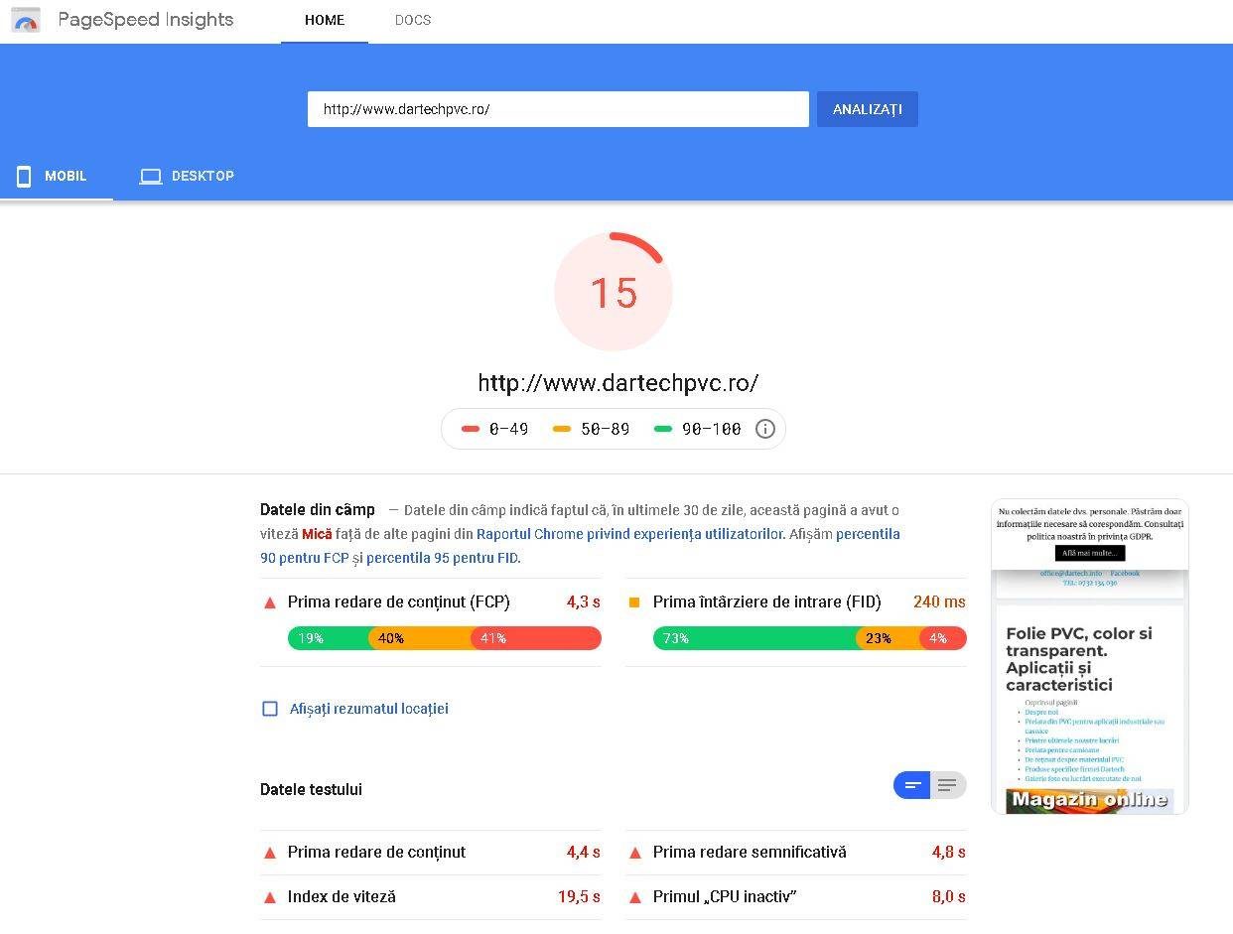Click the URL input field

[x=558, y=109]
